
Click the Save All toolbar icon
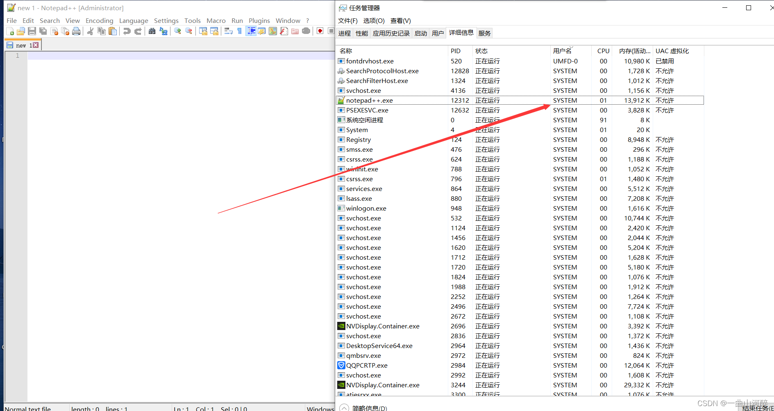pyautogui.click(x=43, y=31)
